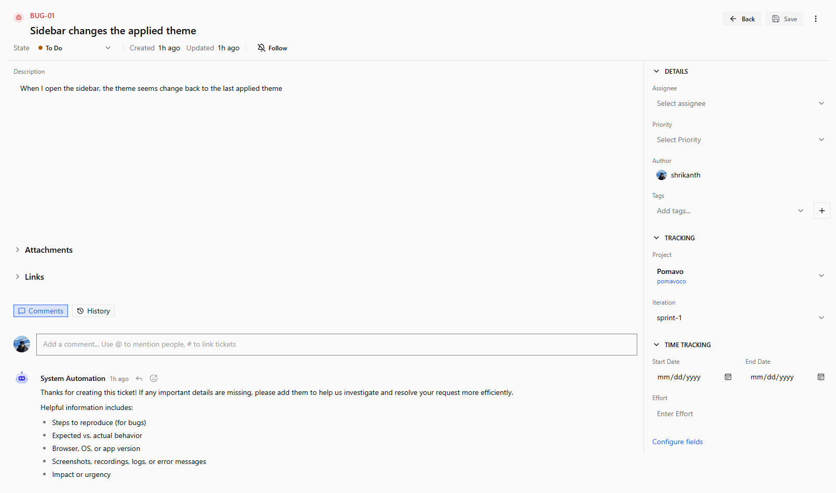Collapse the DETAILS section
836x493 pixels.
coord(670,71)
